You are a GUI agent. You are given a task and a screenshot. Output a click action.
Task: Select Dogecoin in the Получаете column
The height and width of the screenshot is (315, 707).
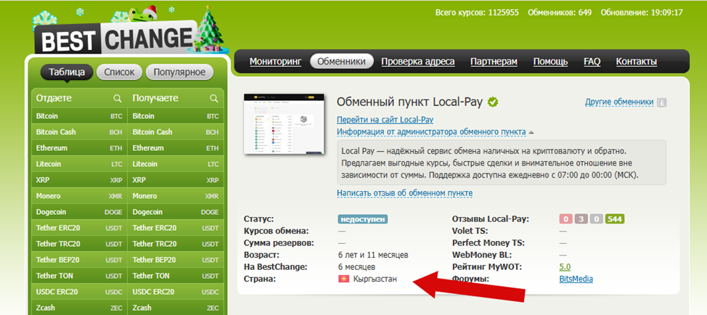[x=176, y=212]
